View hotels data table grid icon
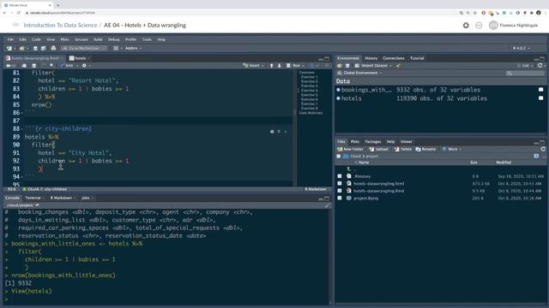Screen dimensions: 549x308 pyautogui.click(x=541, y=98)
